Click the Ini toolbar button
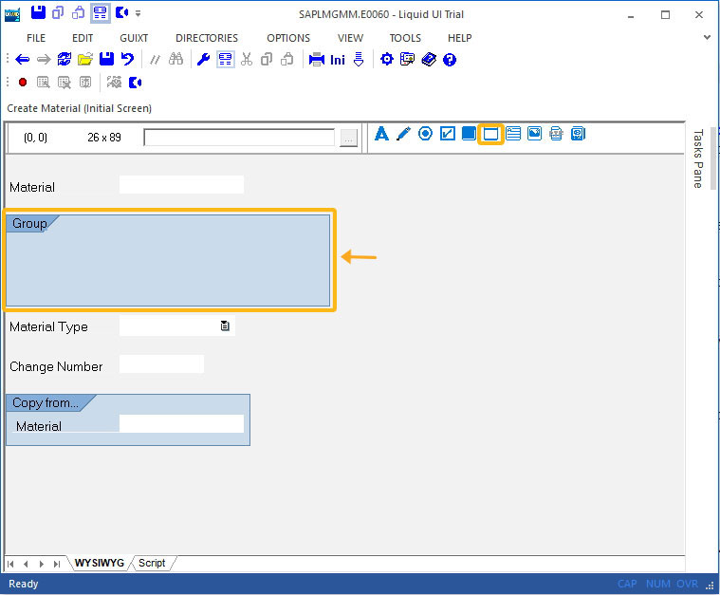 point(338,60)
